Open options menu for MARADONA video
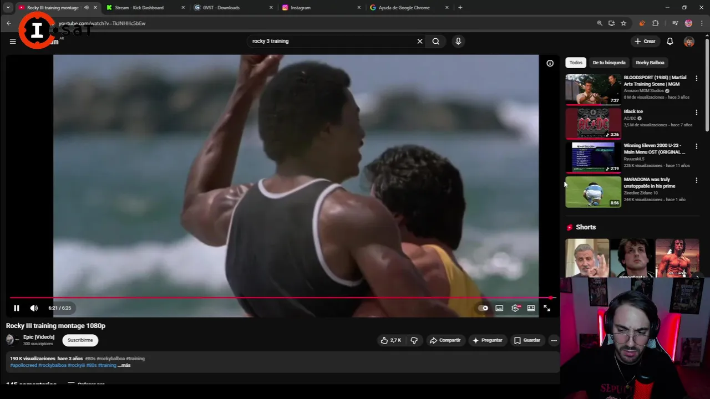Image resolution: width=710 pixels, height=399 pixels. [696, 180]
